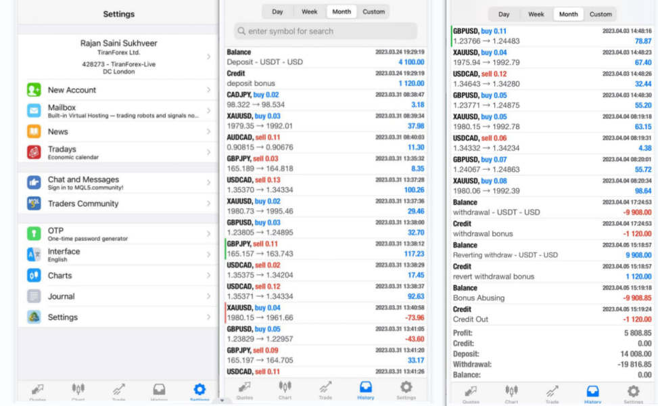Select the Month tab on the right screen
Image resolution: width=658 pixels, height=406 pixels.
click(x=568, y=14)
